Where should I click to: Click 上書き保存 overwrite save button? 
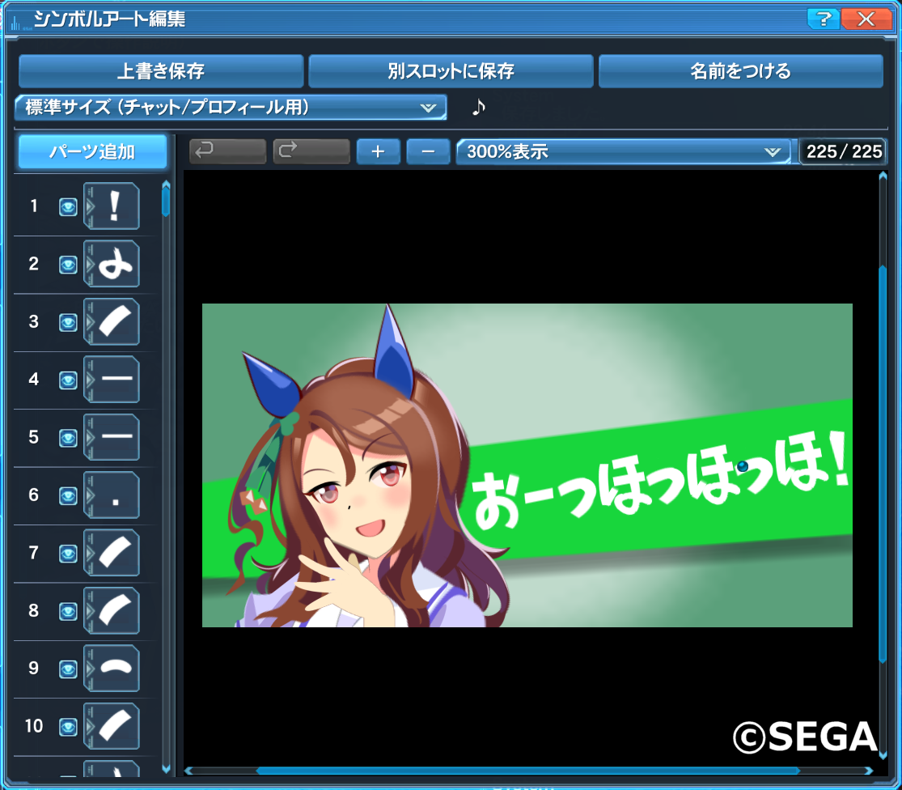point(161,70)
